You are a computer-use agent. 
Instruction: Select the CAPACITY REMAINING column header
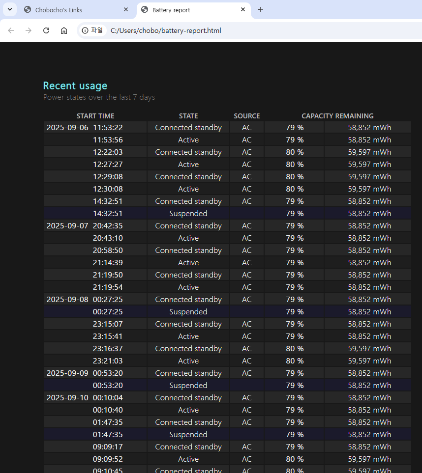pos(337,116)
